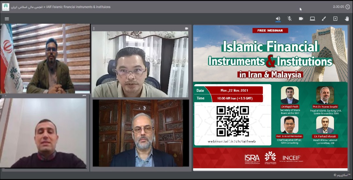This screenshot has height=180, width=353.
Task: Select the top-left video with Iran flag
Action: [45, 59]
